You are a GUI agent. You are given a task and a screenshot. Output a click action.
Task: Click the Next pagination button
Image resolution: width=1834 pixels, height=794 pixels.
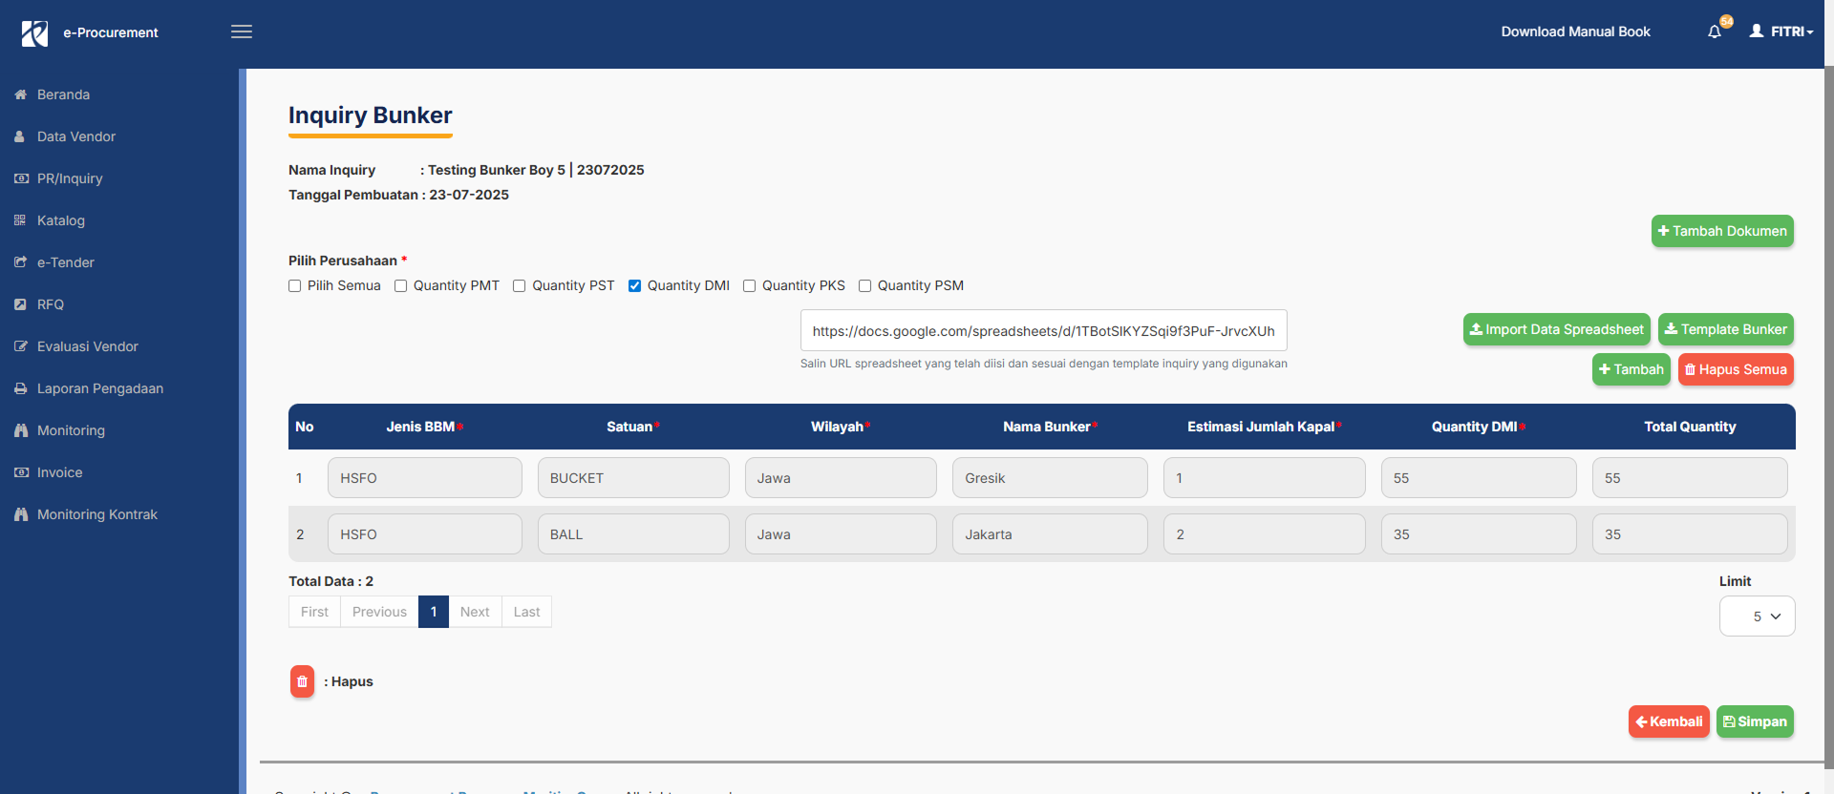(x=475, y=612)
